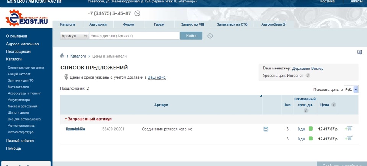Image resolution: width=367 pixels, height=166 pixels.
Task: Open Аксессуары и тюнинг sidebar link
Action: (24, 93)
